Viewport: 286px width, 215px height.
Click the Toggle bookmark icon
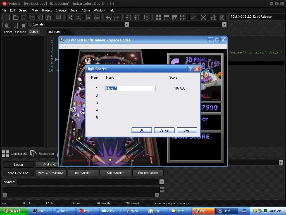coord(16,25)
